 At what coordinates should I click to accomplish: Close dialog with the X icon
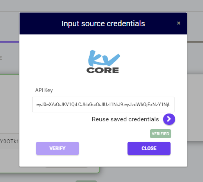pos(179,23)
